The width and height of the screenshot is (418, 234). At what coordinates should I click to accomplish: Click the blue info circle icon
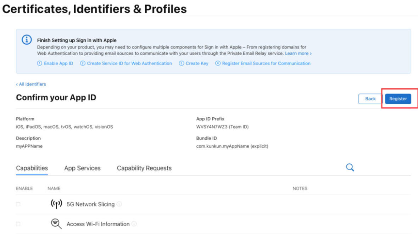(27, 40)
